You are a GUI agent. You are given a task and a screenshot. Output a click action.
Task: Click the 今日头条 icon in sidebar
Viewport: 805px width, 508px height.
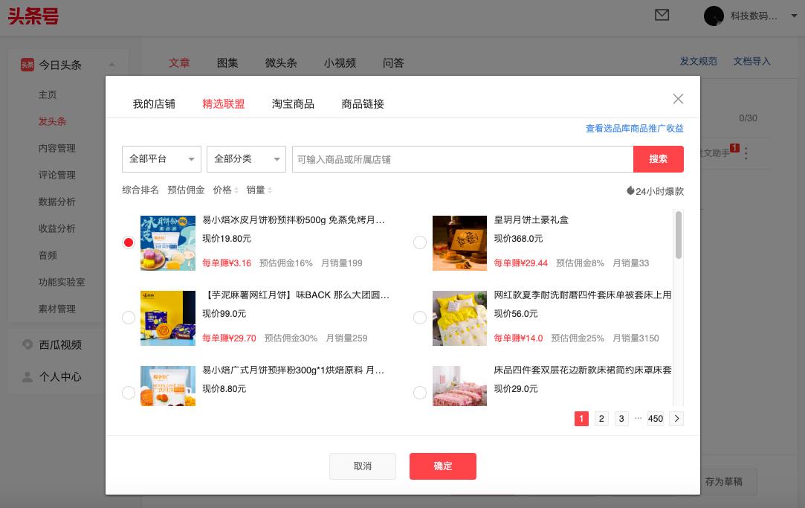point(28,65)
